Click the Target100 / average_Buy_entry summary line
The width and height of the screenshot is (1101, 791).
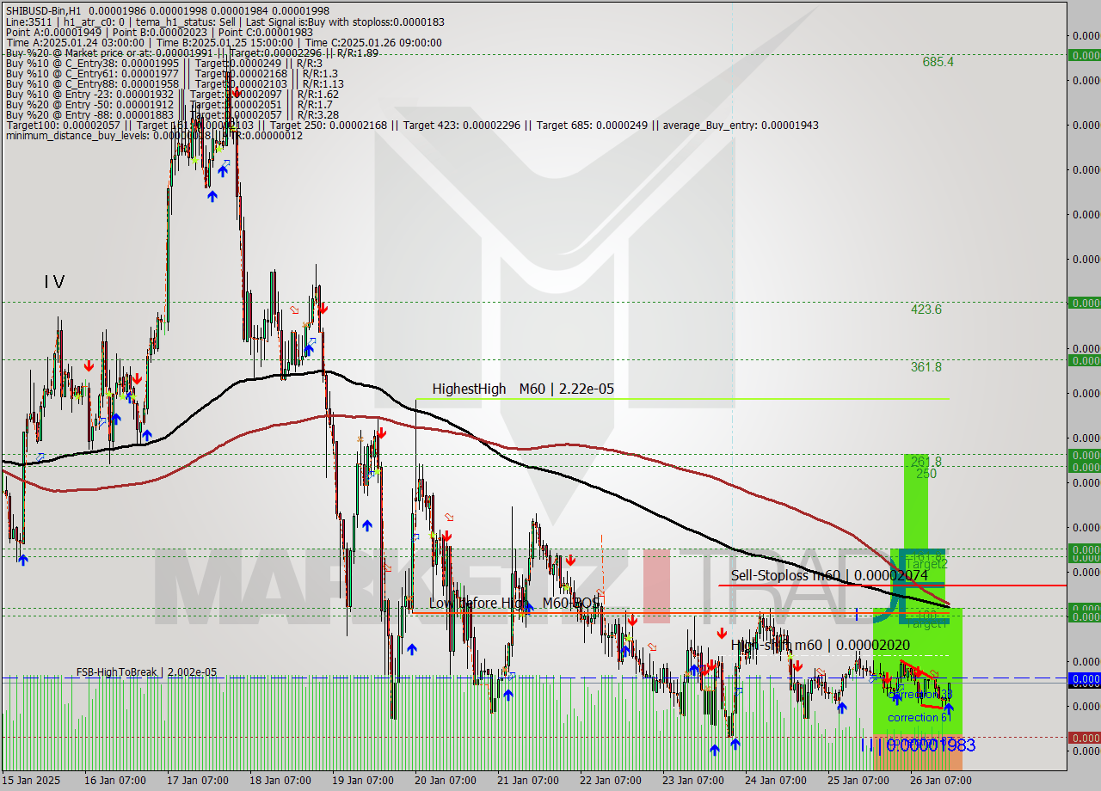[x=412, y=125]
